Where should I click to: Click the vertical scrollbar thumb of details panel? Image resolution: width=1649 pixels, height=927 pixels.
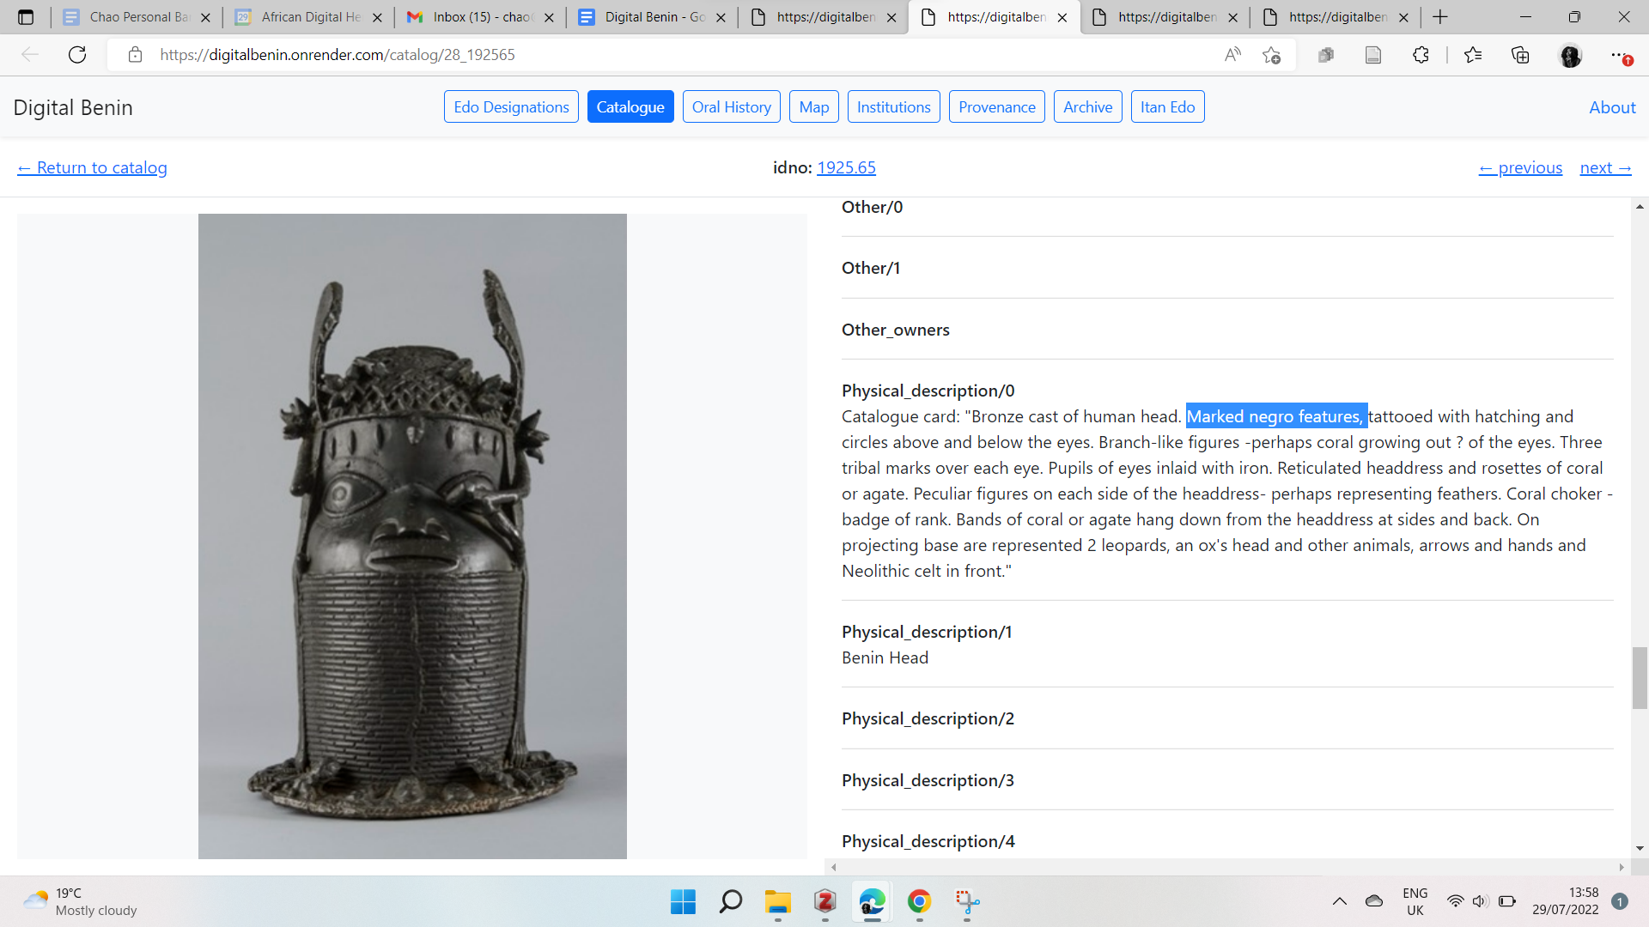click(x=1640, y=678)
